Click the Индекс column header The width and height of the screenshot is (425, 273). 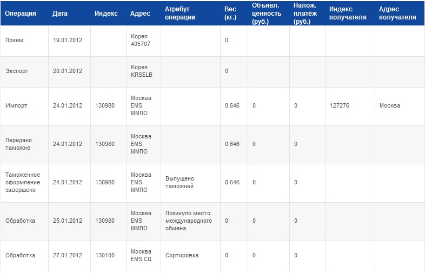pyautogui.click(x=106, y=14)
